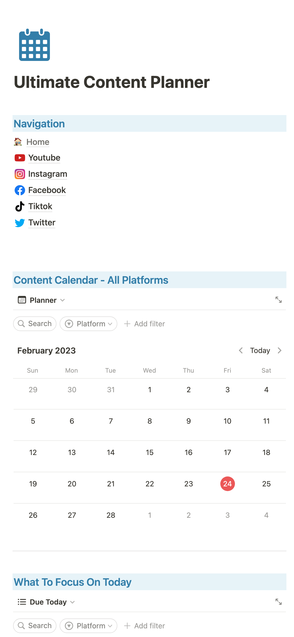Search within the Planner calendar
294x637 pixels.
pyautogui.click(x=35, y=324)
